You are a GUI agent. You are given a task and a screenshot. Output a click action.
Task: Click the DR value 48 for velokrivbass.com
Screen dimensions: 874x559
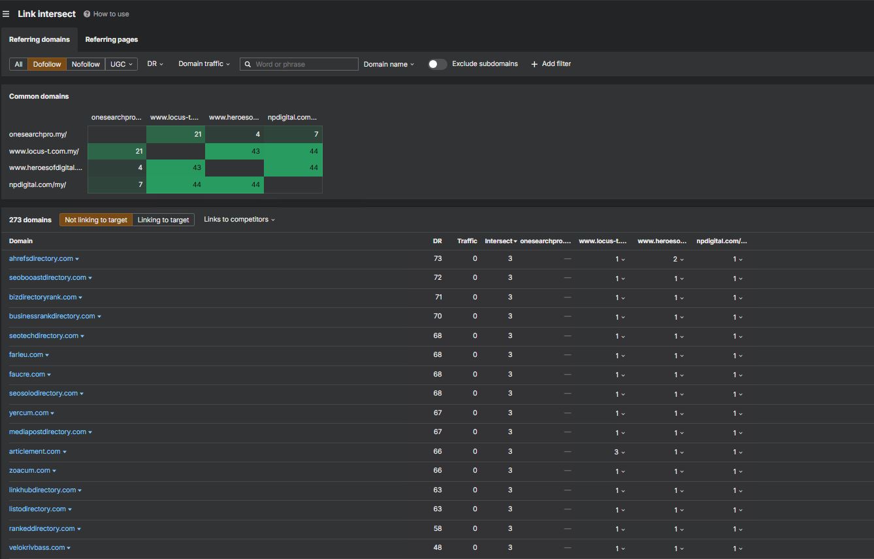coord(438,548)
